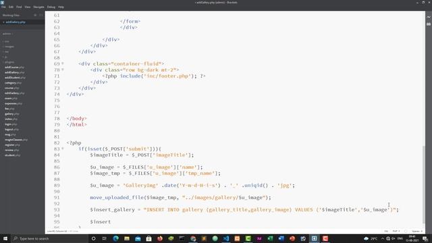Open the admin project dropdown
The width and height of the screenshot is (432, 243).
(x=7, y=34)
